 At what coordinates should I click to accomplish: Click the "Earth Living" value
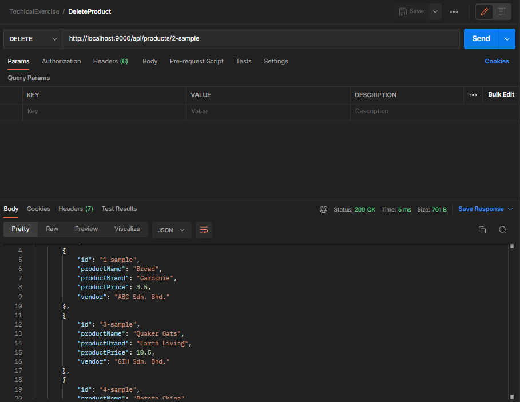click(x=162, y=343)
